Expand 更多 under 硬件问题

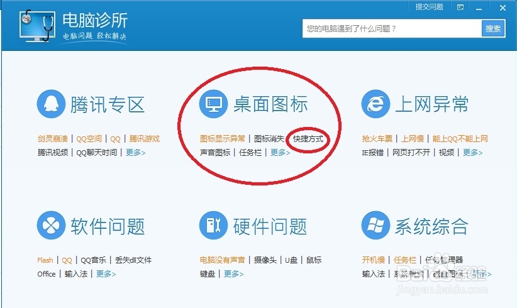234,274
